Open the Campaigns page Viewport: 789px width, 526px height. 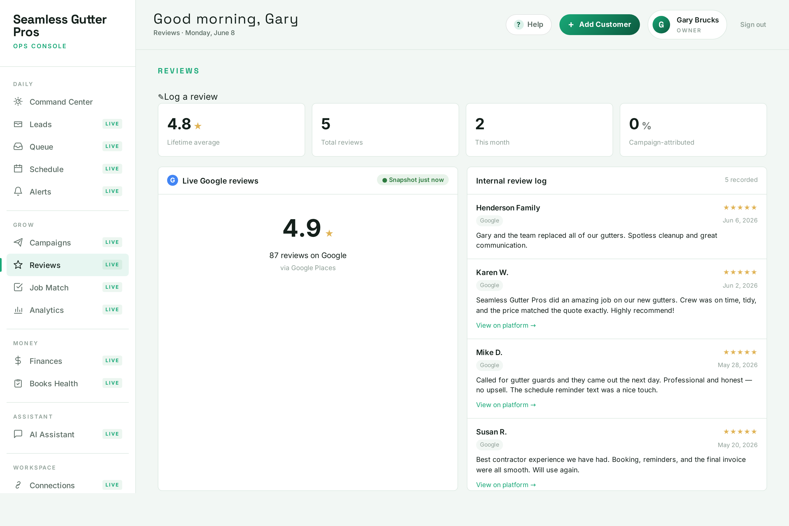point(68,242)
